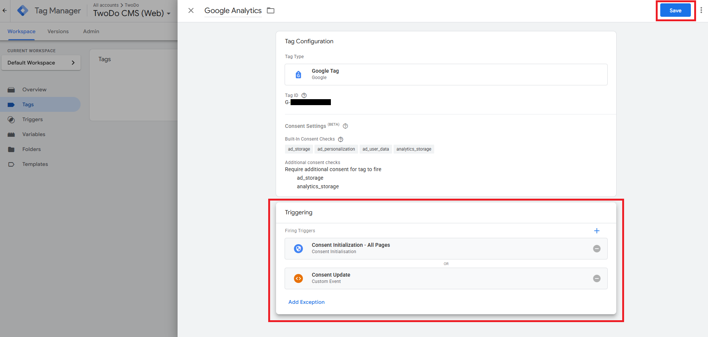Add a firing trigger with the plus icon
This screenshot has width=708, height=337.
pyautogui.click(x=597, y=231)
